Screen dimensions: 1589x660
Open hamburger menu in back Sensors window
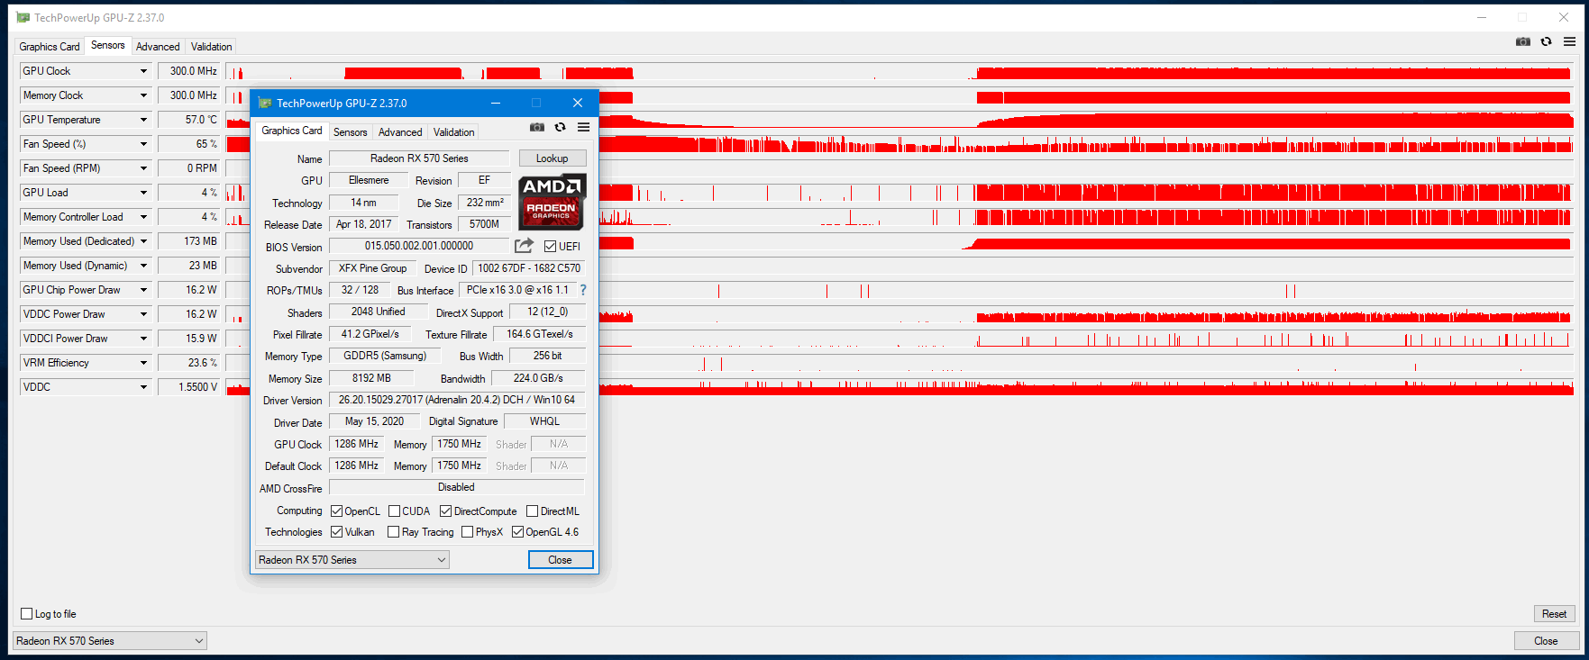click(1570, 41)
